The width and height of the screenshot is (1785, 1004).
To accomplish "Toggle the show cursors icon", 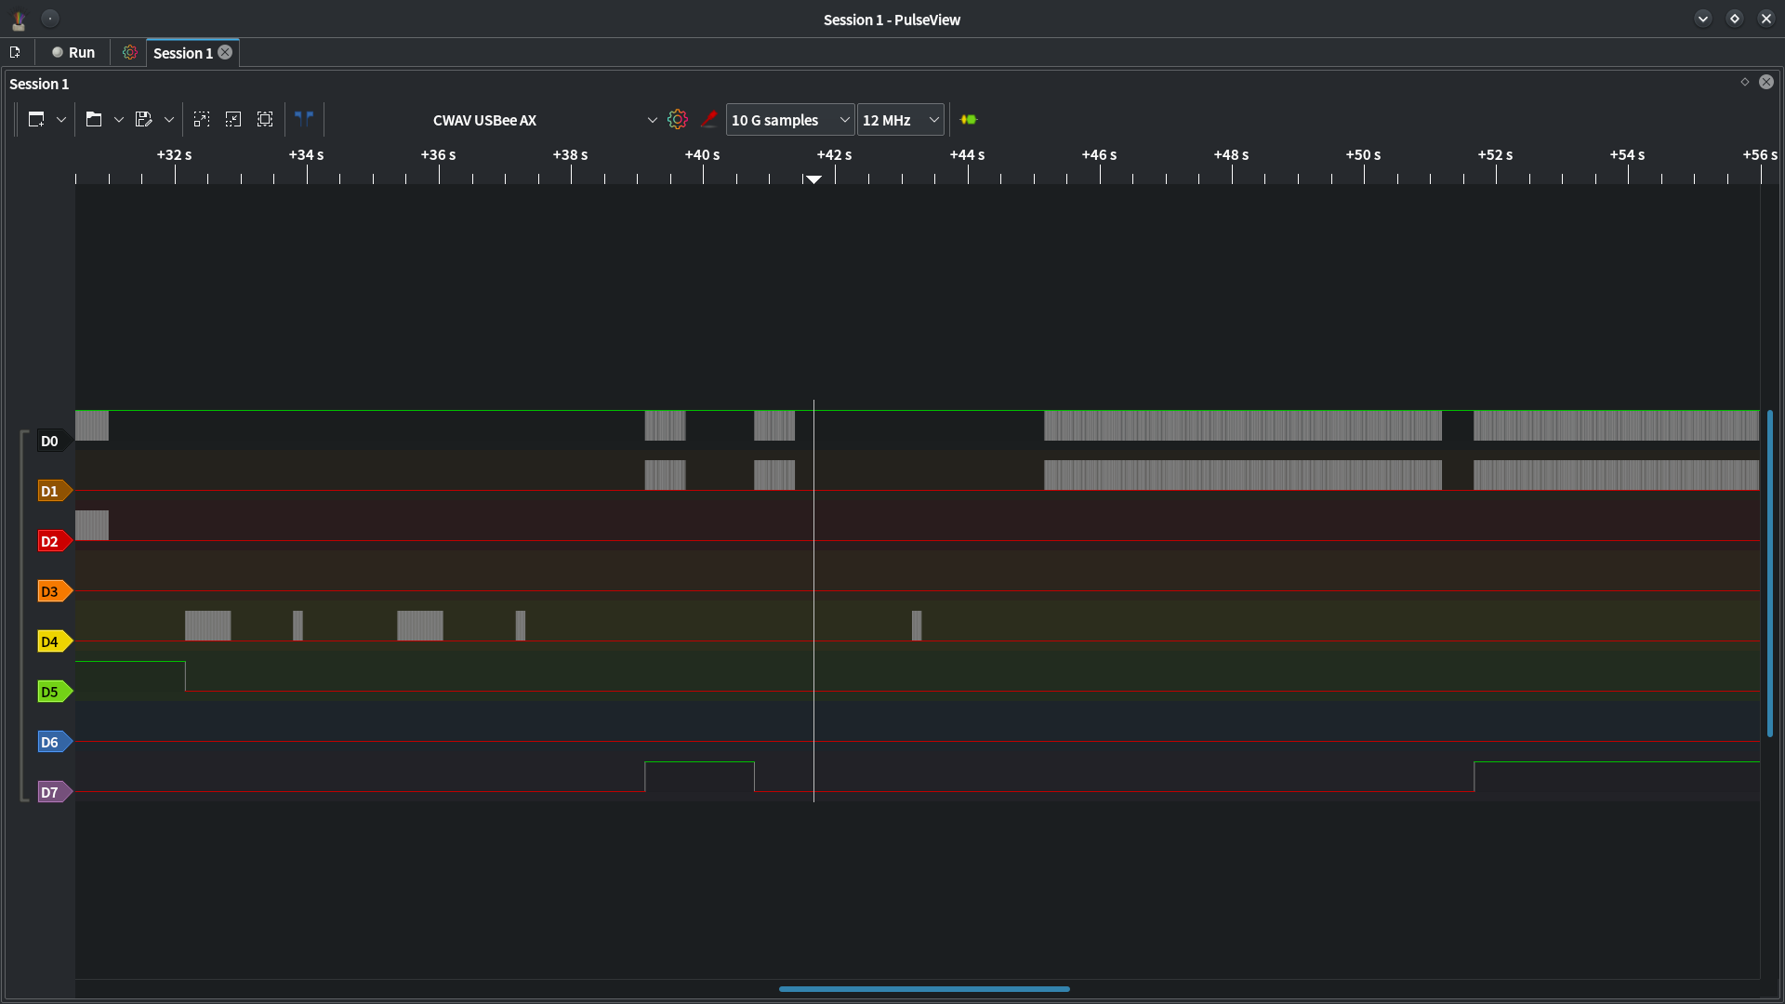I will [304, 120].
